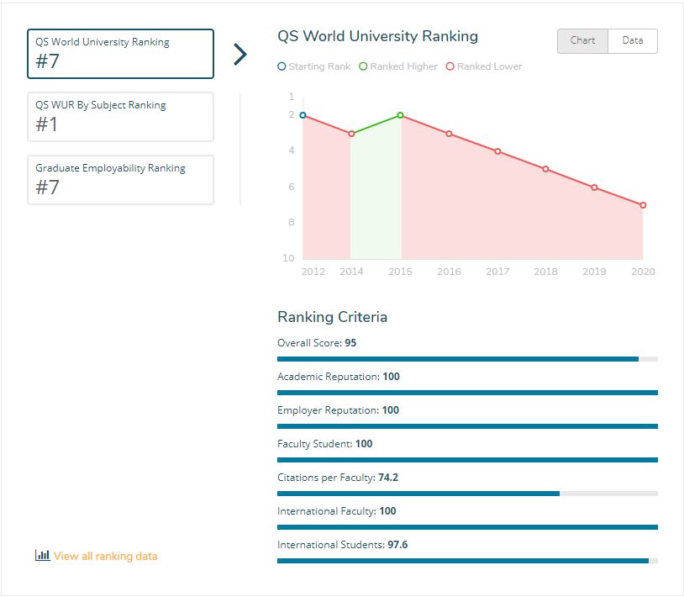The height and width of the screenshot is (597, 684).
Task: Click the International Faculty progress bar
Action: [468, 527]
